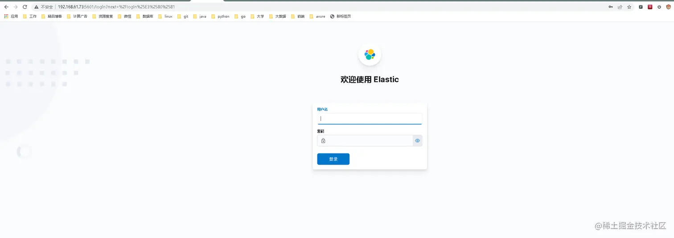Open the dark X extension icon

(x=641, y=7)
